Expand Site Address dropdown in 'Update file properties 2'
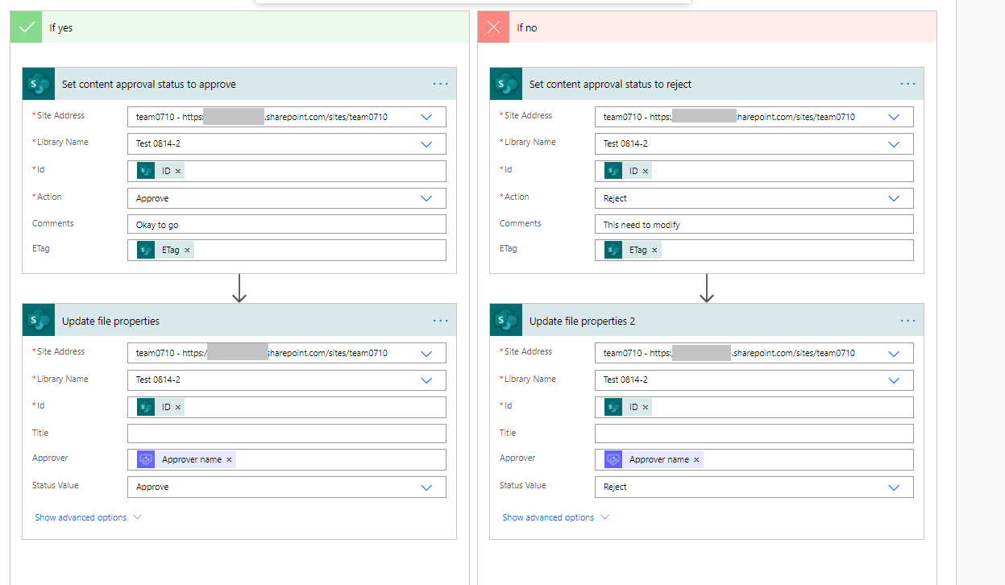The width and height of the screenshot is (1005, 585). pos(894,353)
